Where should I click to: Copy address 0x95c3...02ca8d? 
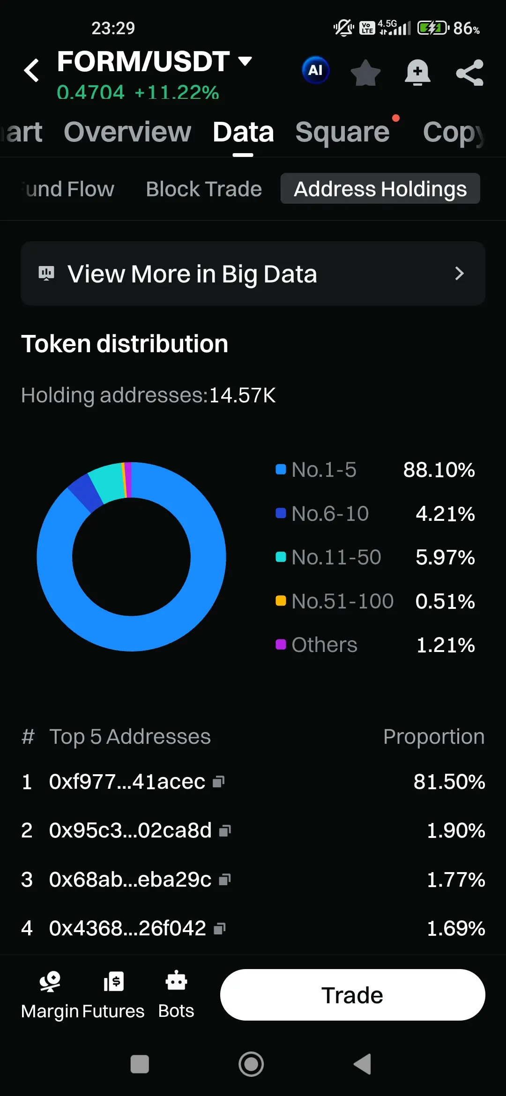pyautogui.click(x=225, y=830)
